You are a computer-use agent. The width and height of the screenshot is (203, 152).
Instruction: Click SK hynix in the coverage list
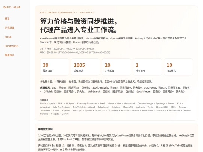[x=70, y=104]
